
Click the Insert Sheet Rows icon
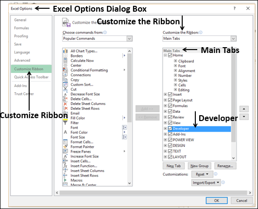[65, 175]
